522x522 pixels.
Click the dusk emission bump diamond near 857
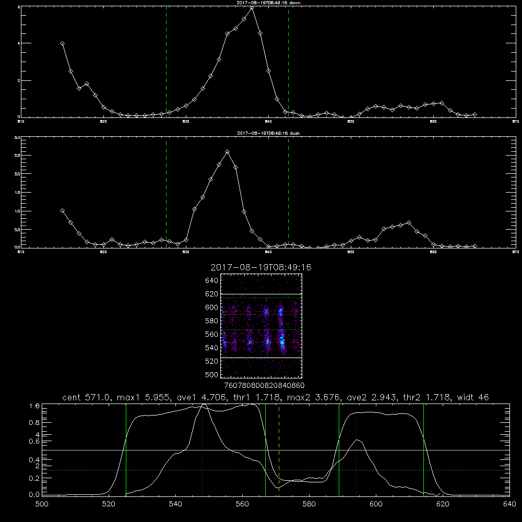[x=409, y=223]
